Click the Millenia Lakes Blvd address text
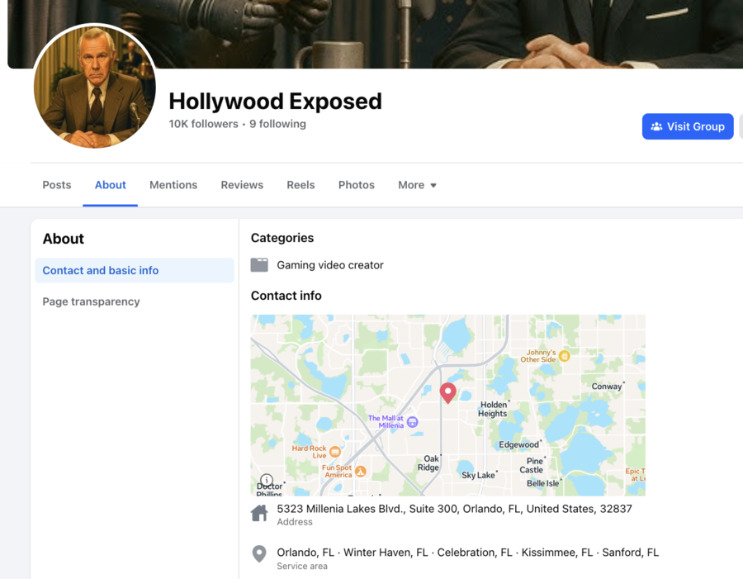Viewport: 743px width, 579px height. pyautogui.click(x=454, y=509)
